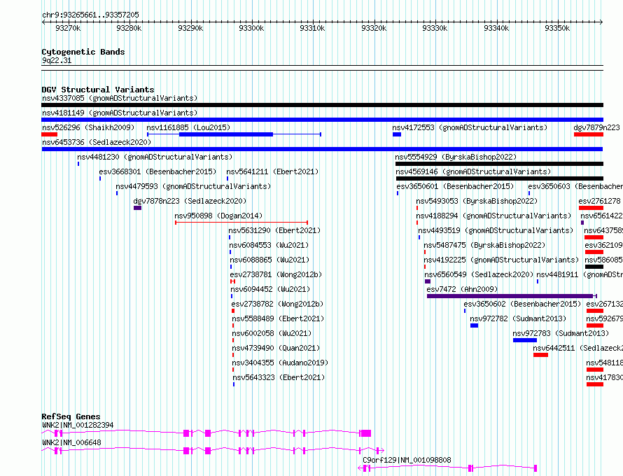Open the nsv1161885 (Lou2015) variant
This screenshot has height=476, width=623.
coord(188,127)
